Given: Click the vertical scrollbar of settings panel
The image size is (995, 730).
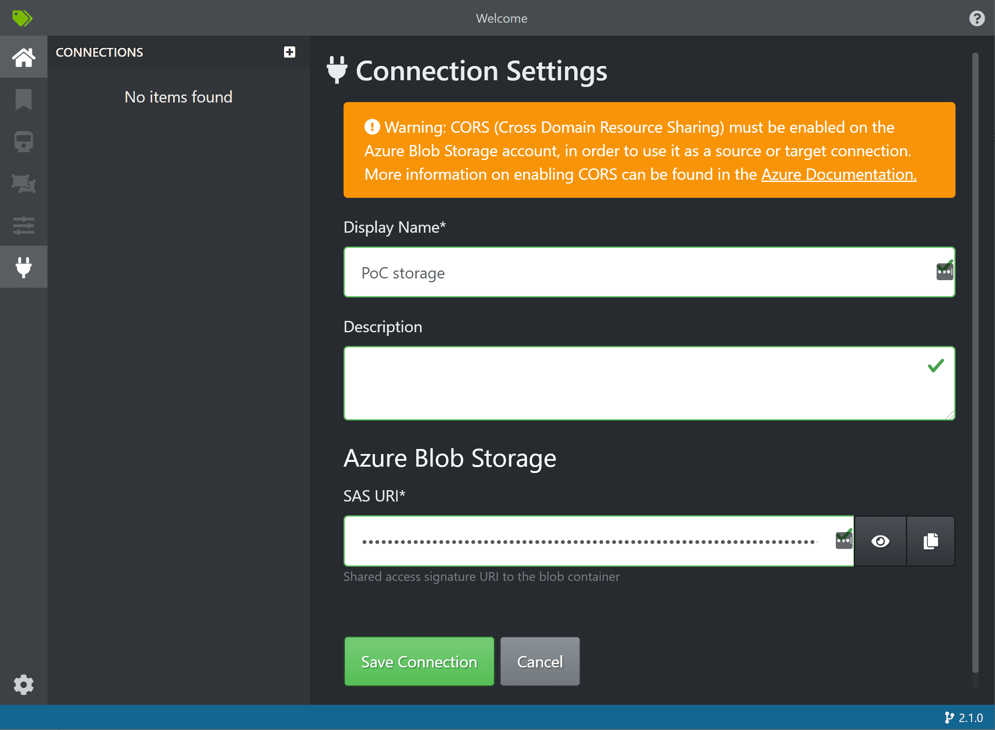Looking at the screenshot, I should pos(975,362).
